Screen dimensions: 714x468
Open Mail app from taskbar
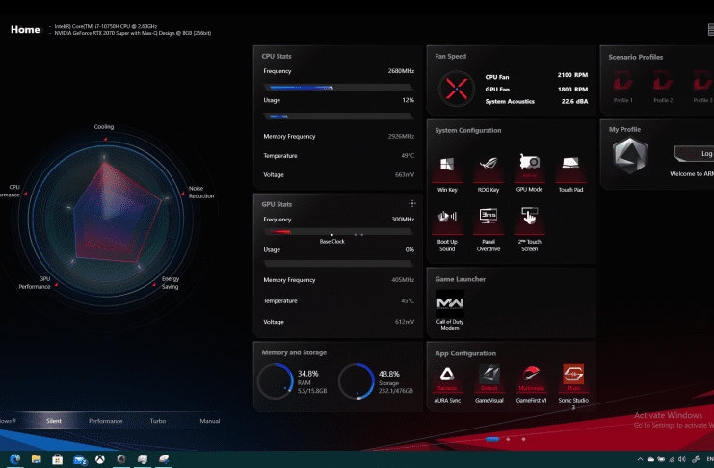(80, 459)
